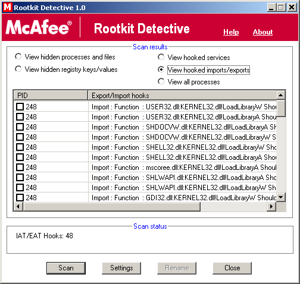
Task: Select the SHELL32.dll LoadLibraryW hook entry text
Action: 184,147
